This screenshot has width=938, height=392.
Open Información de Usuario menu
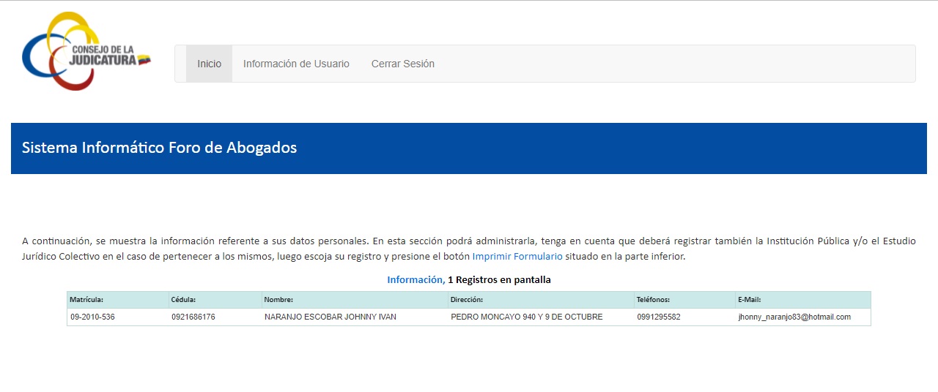tap(296, 64)
